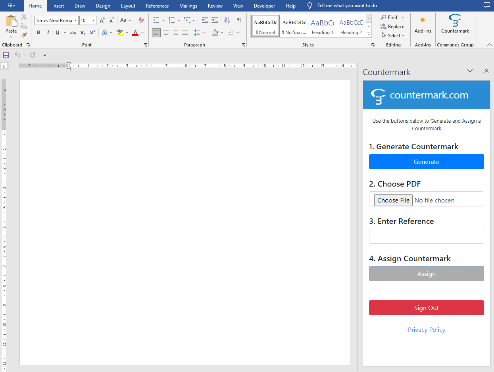This screenshot has height=372, width=494.
Task: Click Replace in the Editing group
Action: [x=392, y=27]
